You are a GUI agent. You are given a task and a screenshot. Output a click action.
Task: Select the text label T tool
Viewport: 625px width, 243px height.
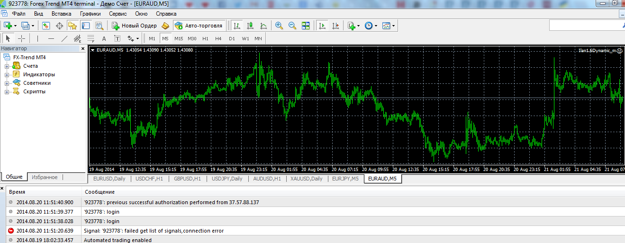(118, 38)
